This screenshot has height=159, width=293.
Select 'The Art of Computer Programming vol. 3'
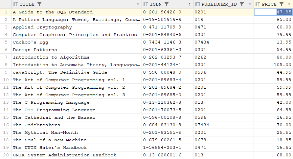tap(77, 95)
